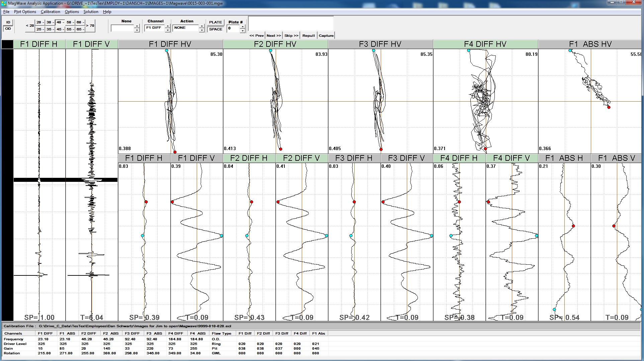Click the down arrow of None spinner

137,30
